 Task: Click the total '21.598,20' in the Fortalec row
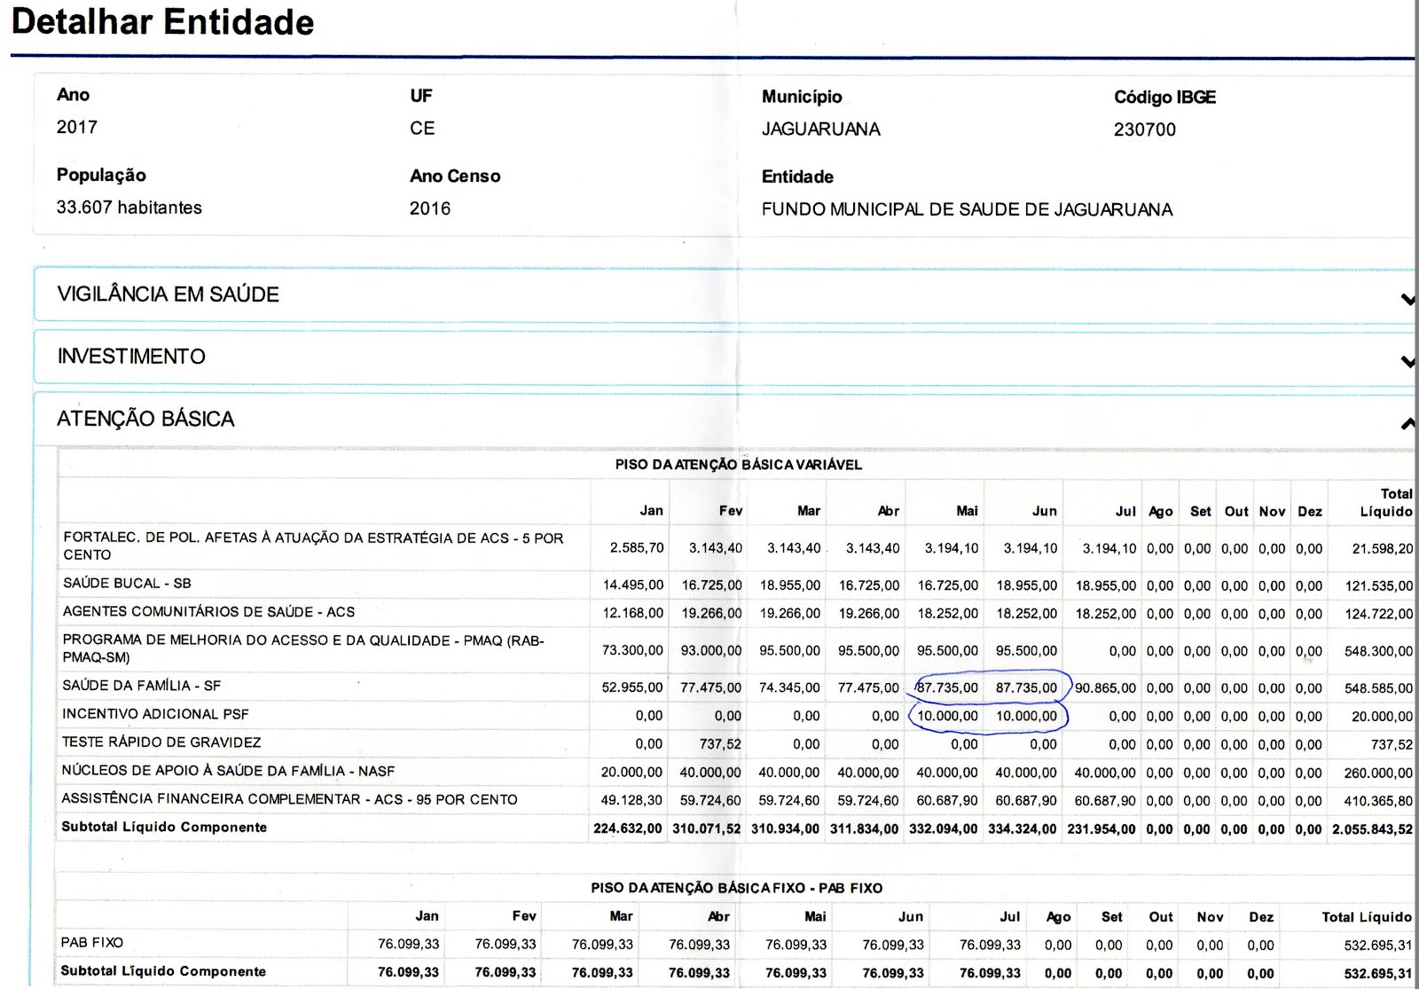pyautogui.click(x=1383, y=549)
